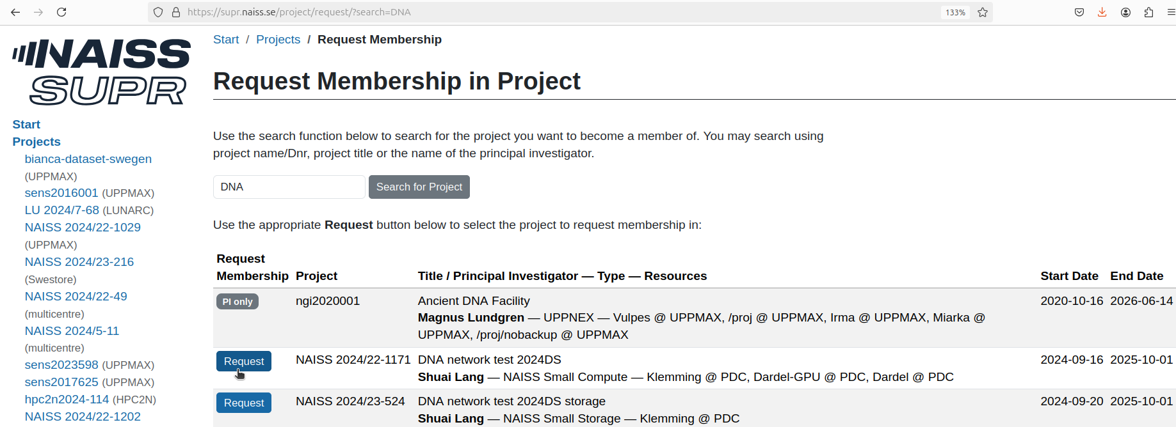The image size is (1176, 427).
Task: Bookmark this page with the star
Action: click(983, 12)
